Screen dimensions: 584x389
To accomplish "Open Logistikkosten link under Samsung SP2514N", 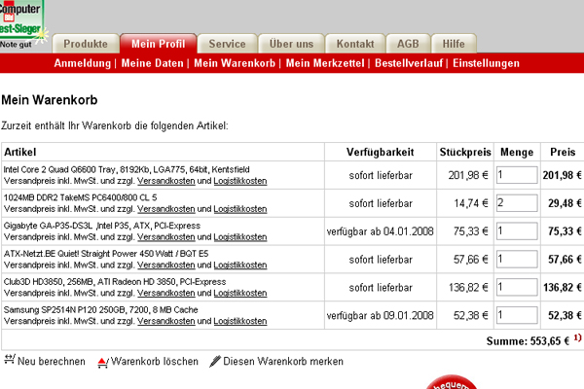I will [x=240, y=321].
